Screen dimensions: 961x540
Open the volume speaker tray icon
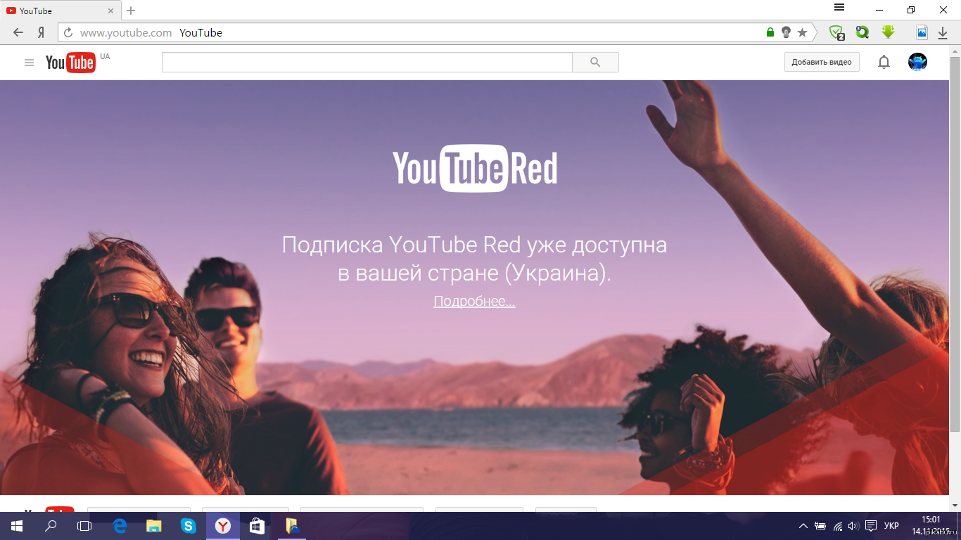coord(853,526)
